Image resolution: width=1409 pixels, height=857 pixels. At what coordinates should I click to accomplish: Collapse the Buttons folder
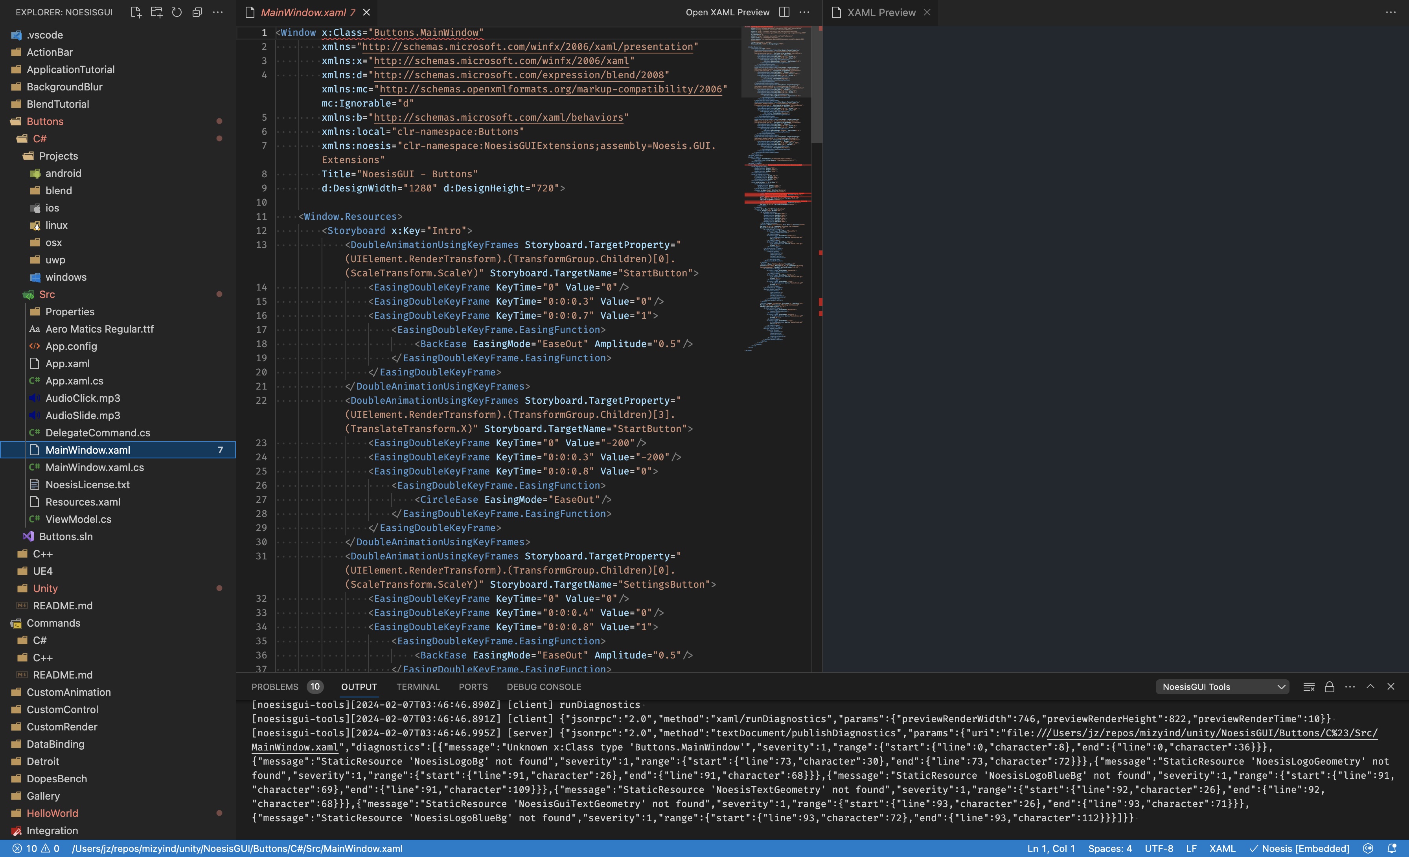click(118, 121)
